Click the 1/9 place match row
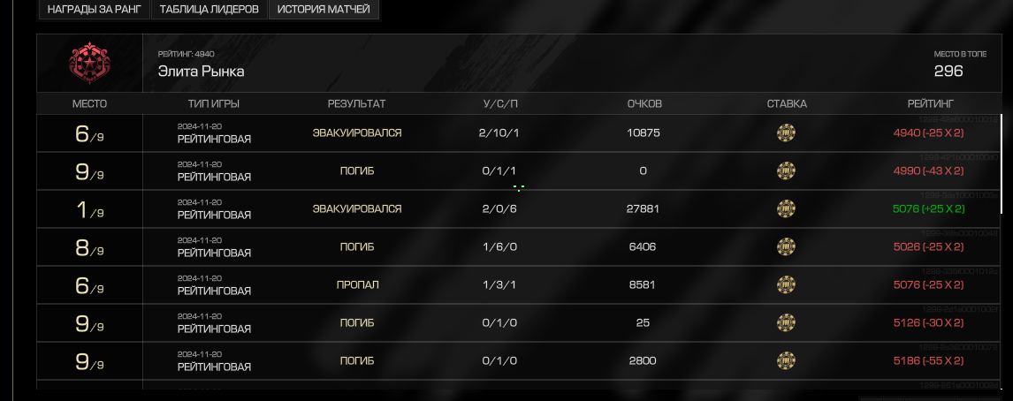Viewport: 1013px width, 401px height. (519, 209)
